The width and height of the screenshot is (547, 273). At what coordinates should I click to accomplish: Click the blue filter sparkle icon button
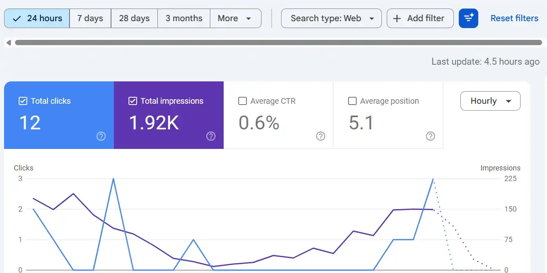[469, 18]
